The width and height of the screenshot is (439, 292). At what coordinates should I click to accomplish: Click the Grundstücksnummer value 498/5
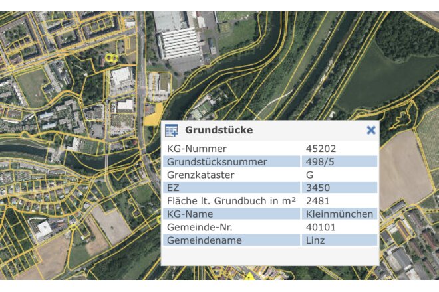click(x=320, y=162)
